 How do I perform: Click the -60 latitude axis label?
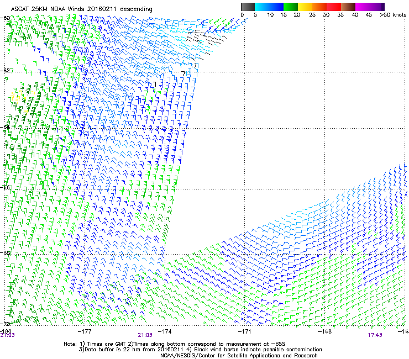point(5,18)
